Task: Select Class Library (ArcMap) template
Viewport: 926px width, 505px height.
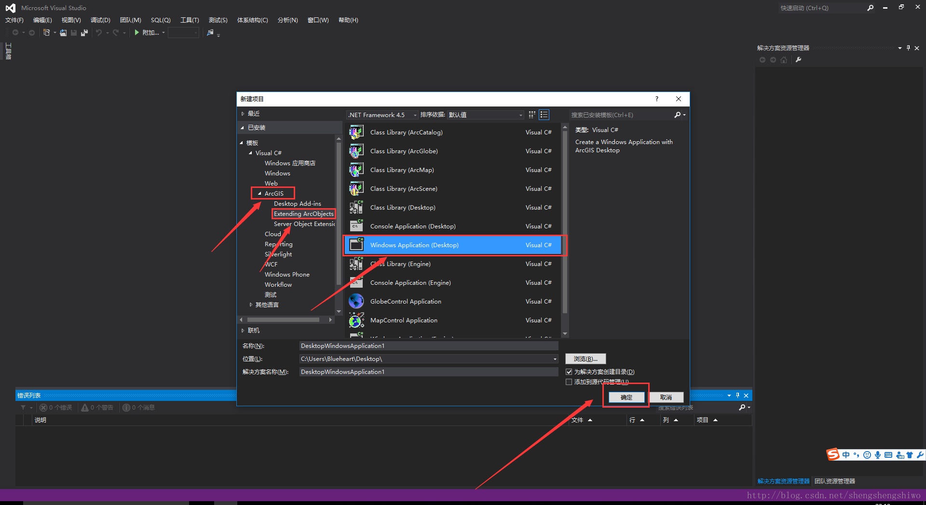Action: pos(452,170)
